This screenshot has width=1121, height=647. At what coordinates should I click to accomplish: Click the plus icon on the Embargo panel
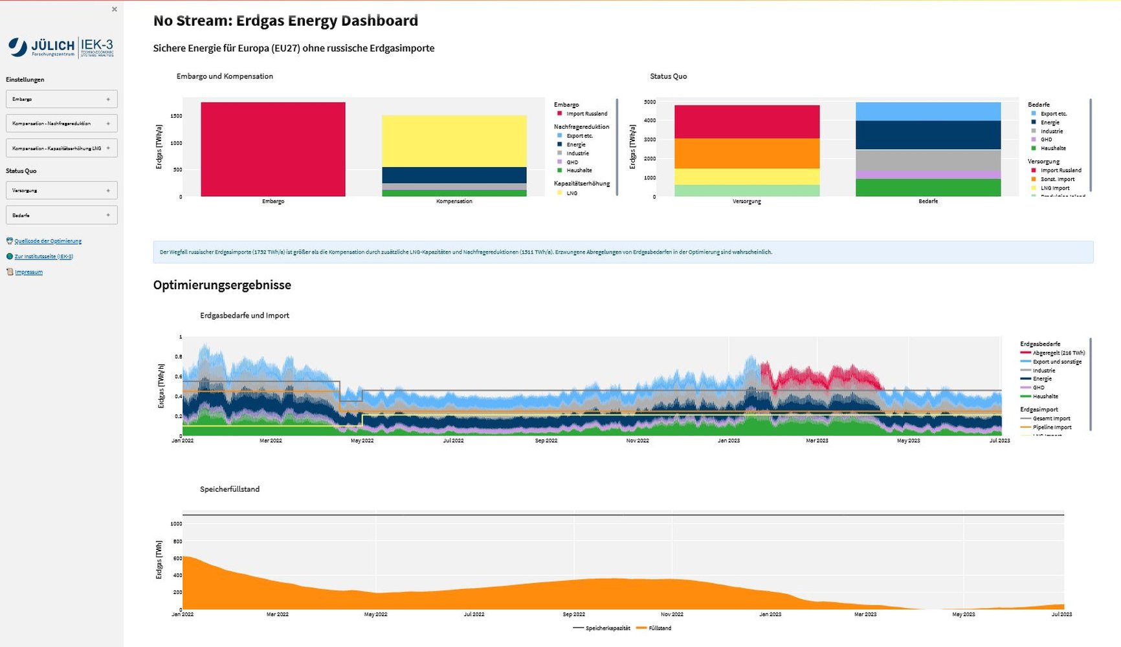108,99
